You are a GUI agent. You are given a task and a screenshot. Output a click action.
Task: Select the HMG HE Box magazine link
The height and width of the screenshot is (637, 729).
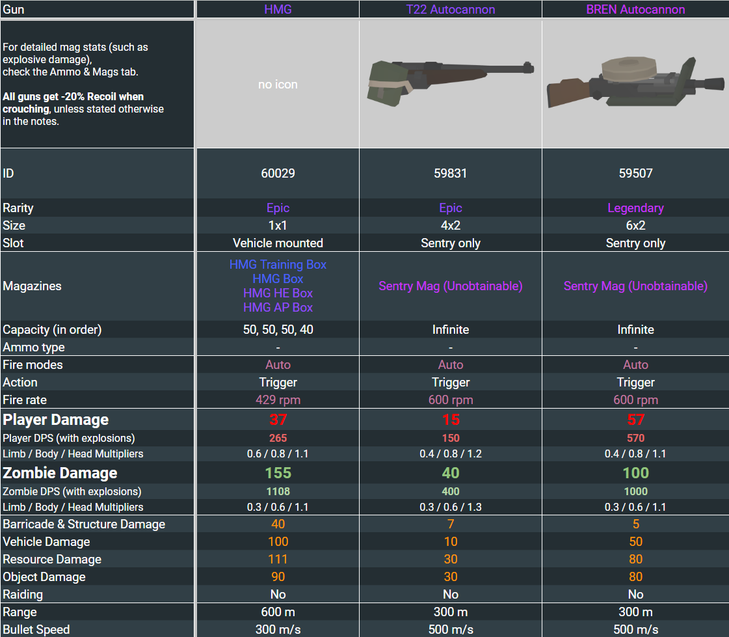coord(278,293)
